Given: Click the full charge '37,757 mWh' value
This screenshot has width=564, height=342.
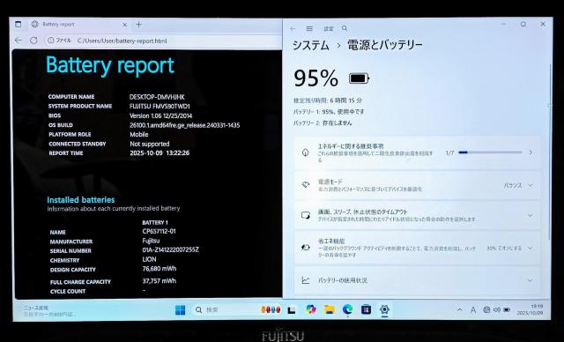Looking at the screenshot, I should point(160,281).
